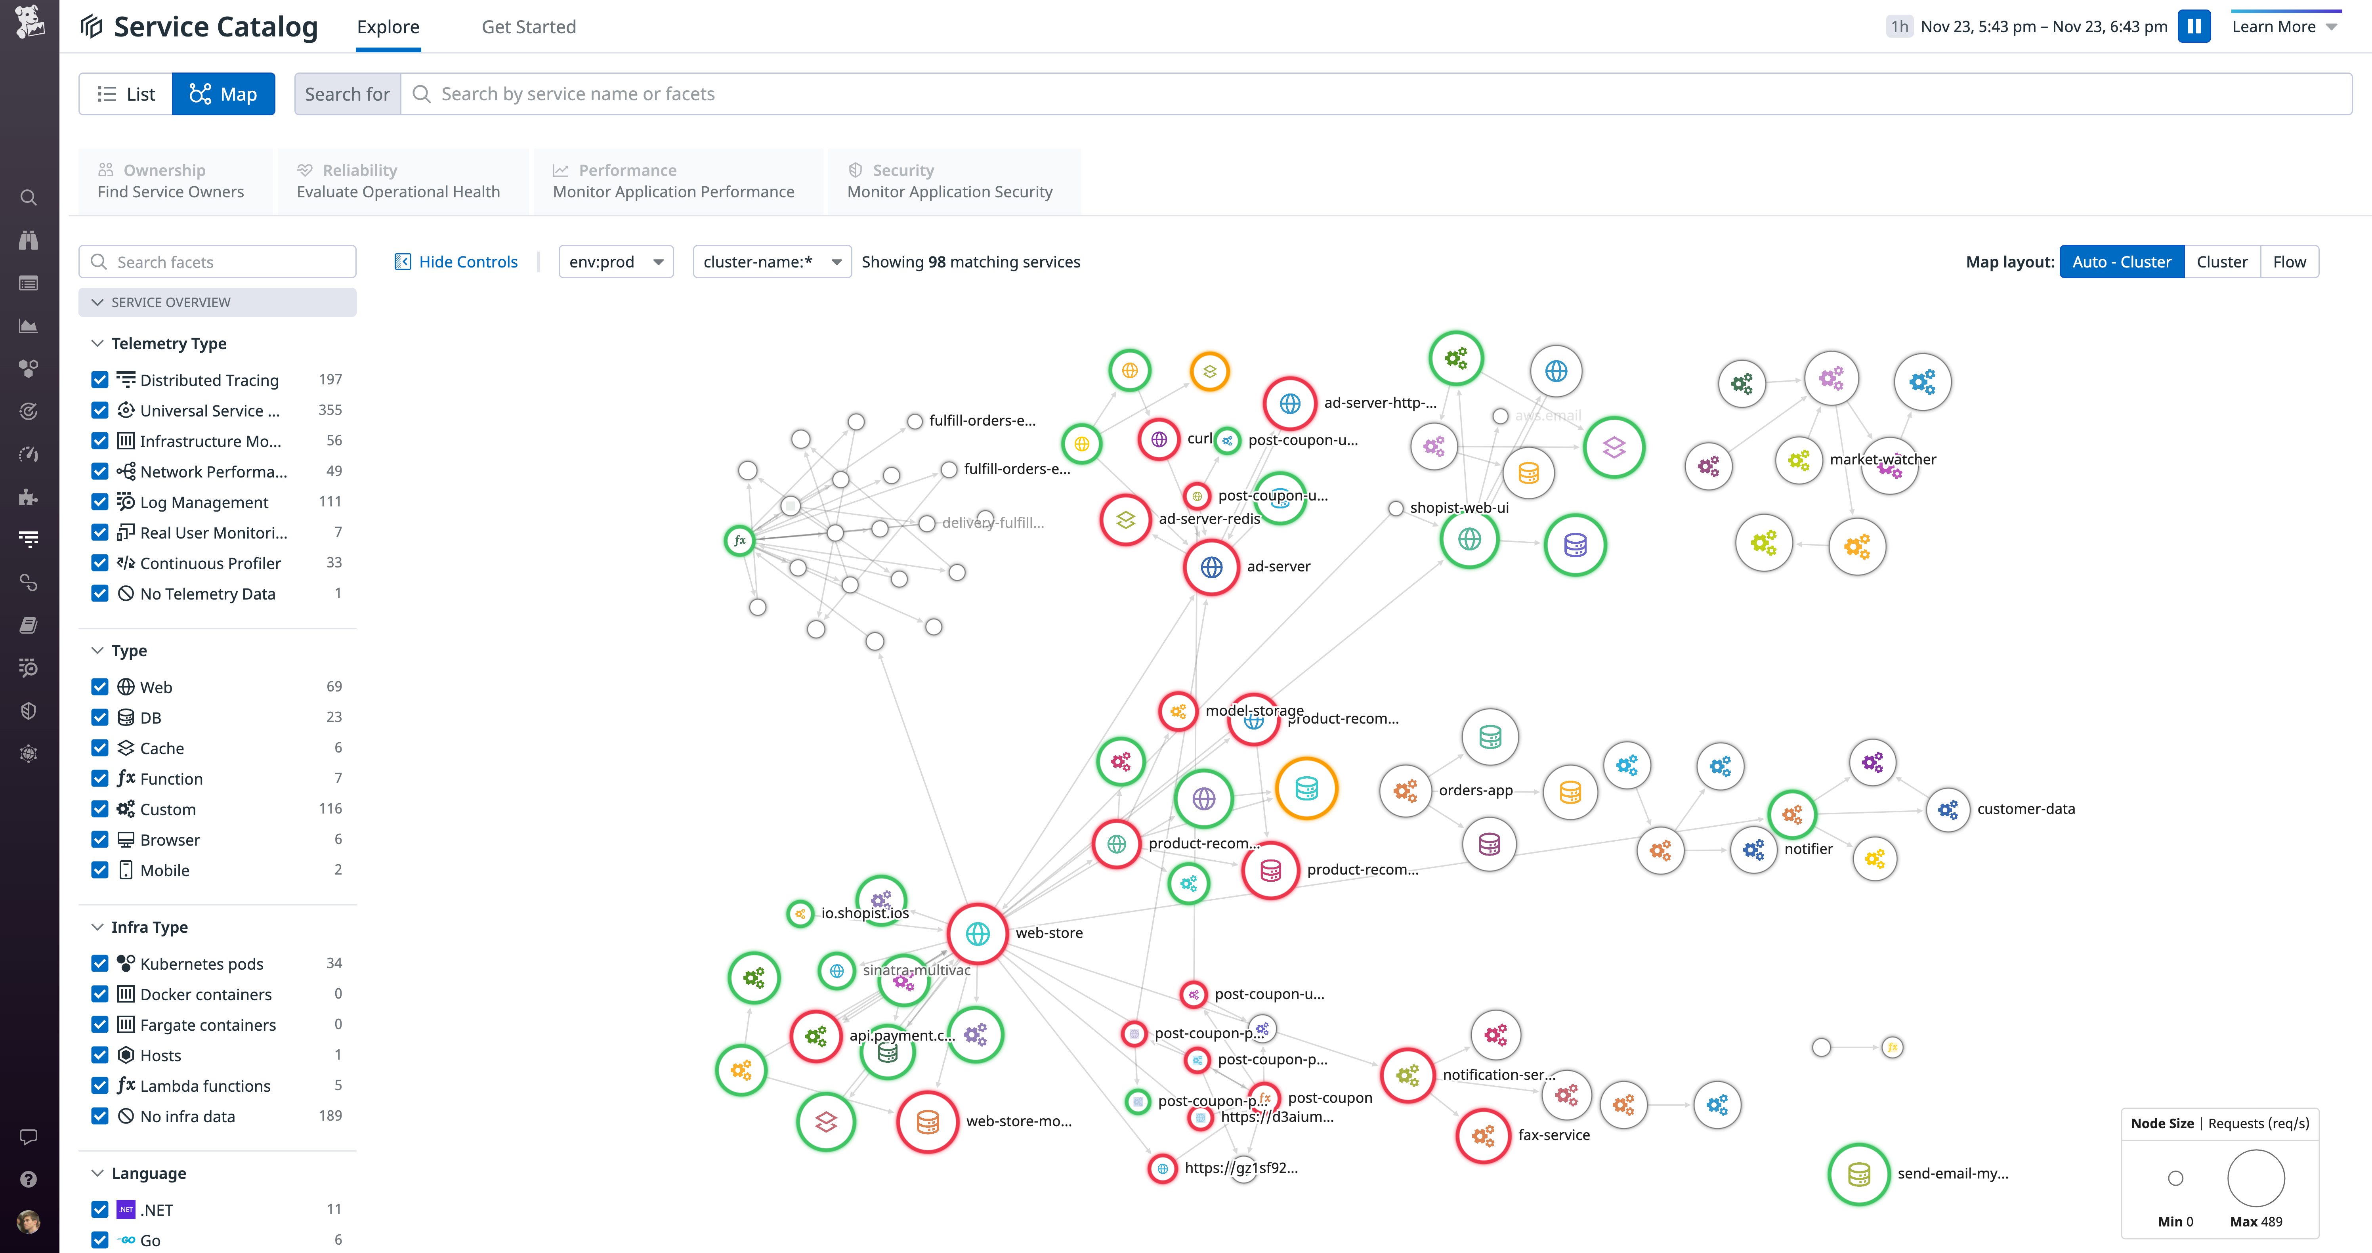The image size is (2372, 1253).
Task: Open Watchdog via the binoculars sidebar icon
Action: pyautogui.click(x=29, y=239)
